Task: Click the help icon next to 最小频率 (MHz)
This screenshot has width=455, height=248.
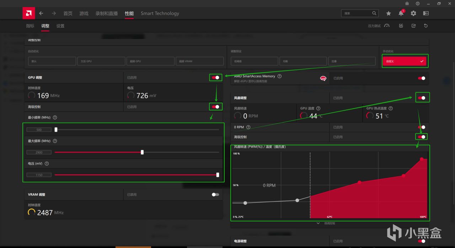Action: (x=55, y=117)
